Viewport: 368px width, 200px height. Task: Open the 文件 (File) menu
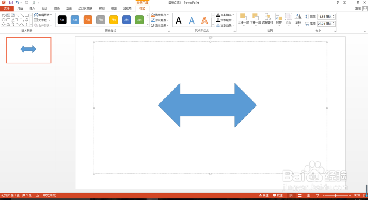pos(7,8)
